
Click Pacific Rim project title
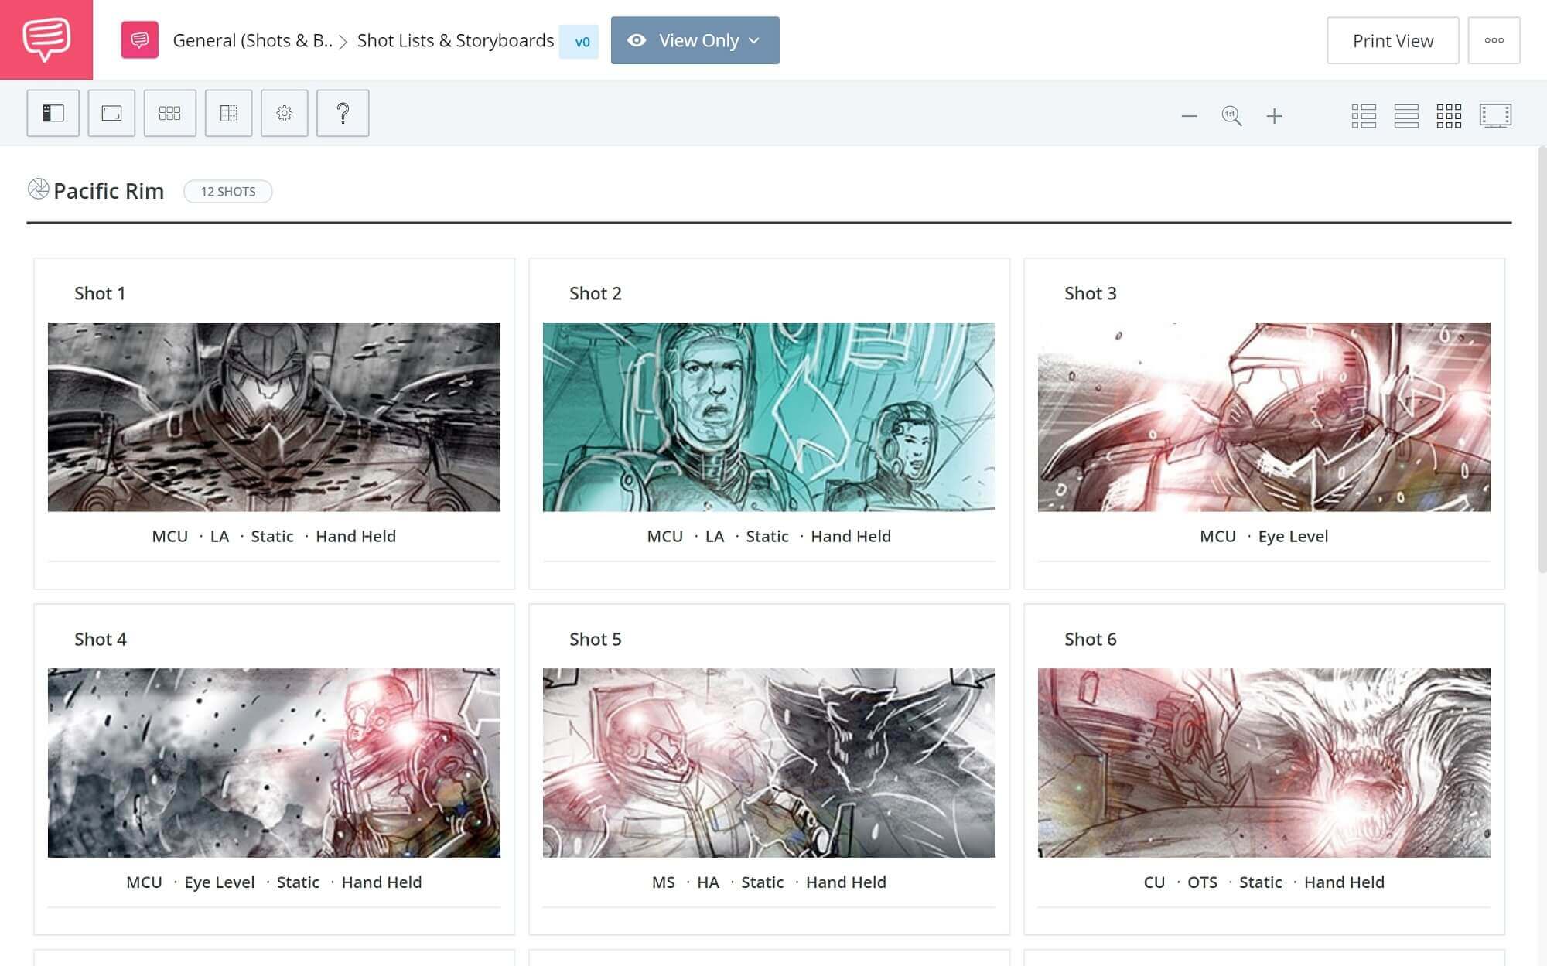[107, 190]
